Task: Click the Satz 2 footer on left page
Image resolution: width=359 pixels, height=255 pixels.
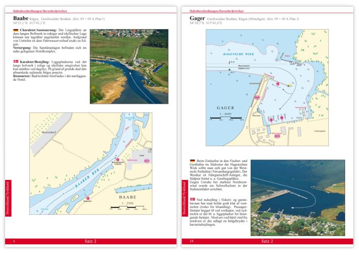Action: coord(88,241)
